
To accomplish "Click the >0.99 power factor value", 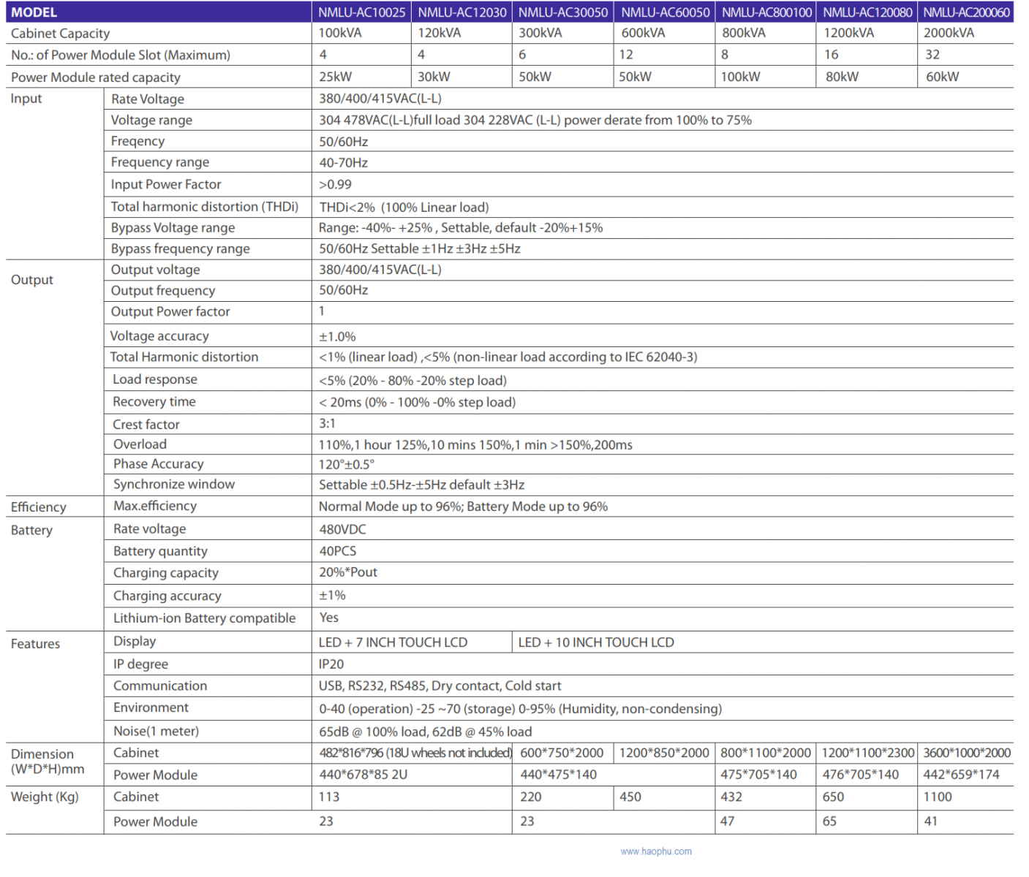I will [x=335, y=185].
